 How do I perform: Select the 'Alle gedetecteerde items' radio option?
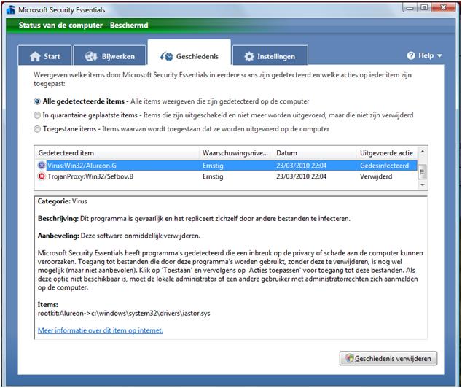point(37,101)
